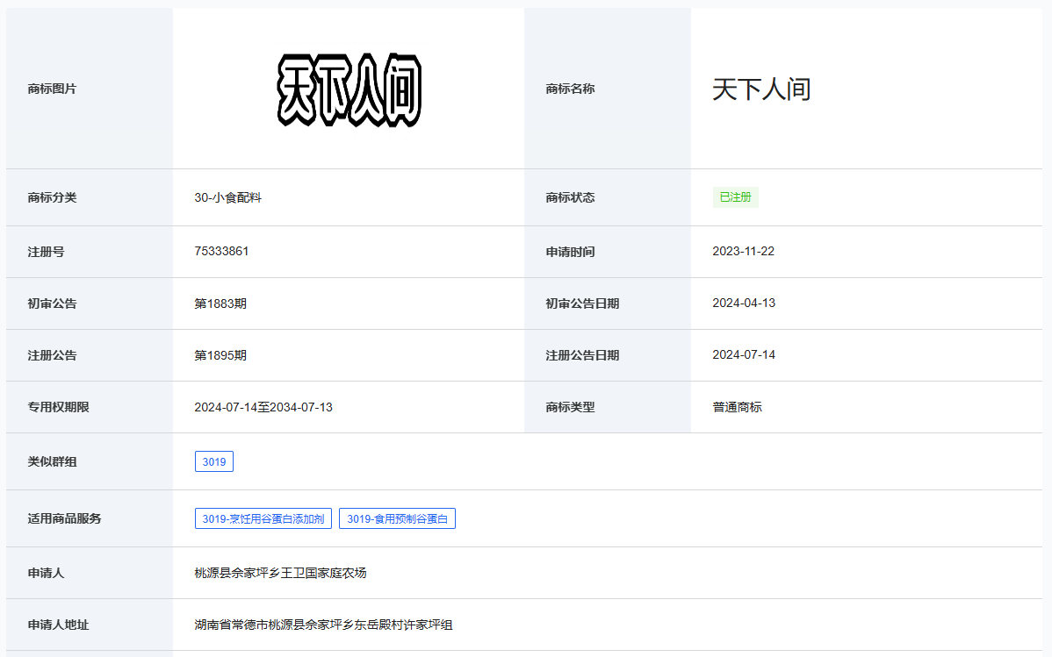Click the 天下人间 trademark image
1052x657 pixels.
pyautogui.click(x=349, y=89)
